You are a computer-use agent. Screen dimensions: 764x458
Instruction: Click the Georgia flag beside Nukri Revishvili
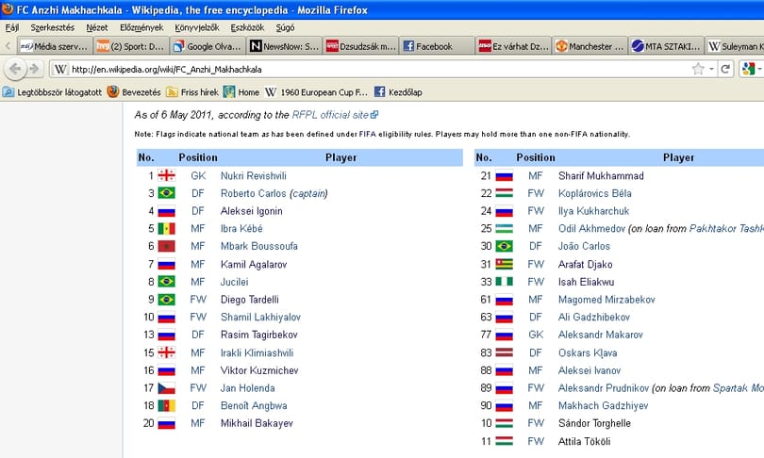pyautogui.click(x=166, y=175)
